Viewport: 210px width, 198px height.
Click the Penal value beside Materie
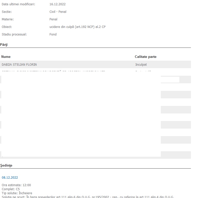53,19
